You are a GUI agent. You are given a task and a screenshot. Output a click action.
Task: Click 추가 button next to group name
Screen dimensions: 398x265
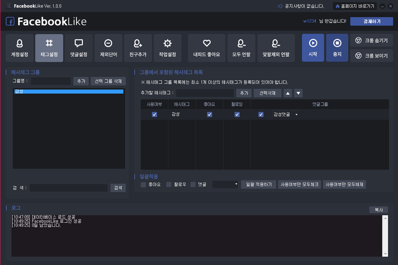point(81,81)
